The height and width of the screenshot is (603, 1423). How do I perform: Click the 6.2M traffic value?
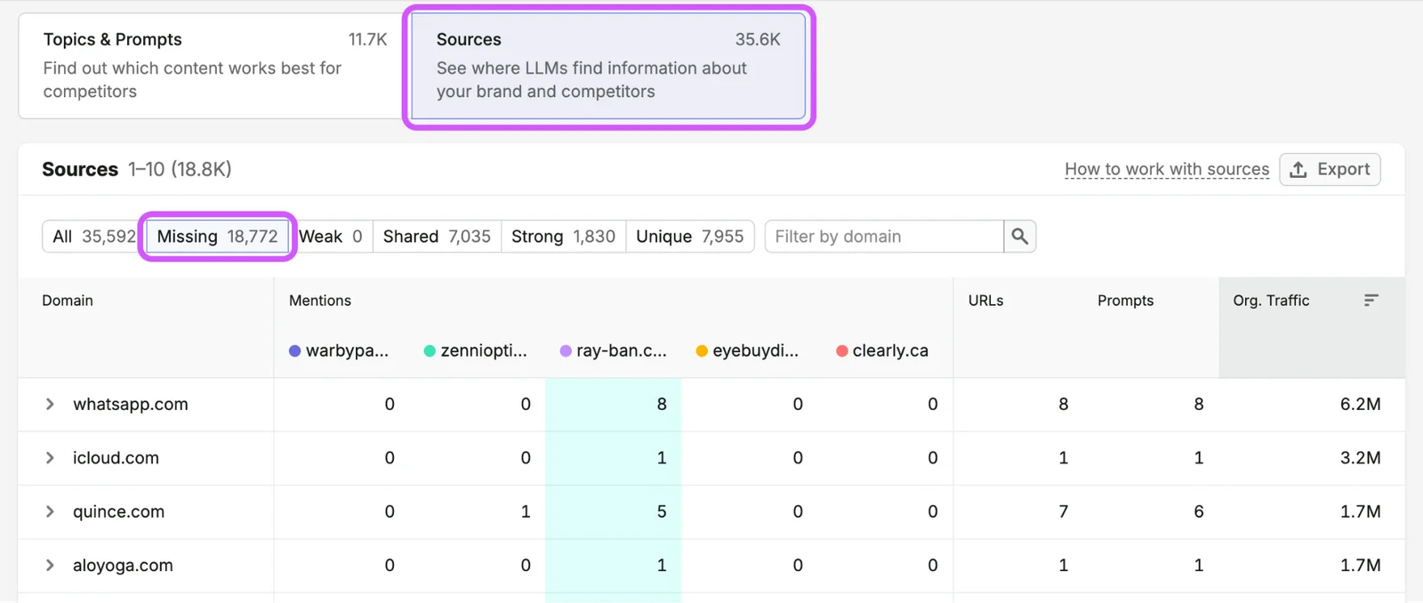[x=1360, y=404]
